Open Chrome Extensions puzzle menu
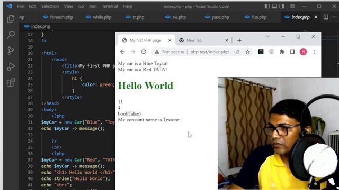This screenshot has height=190, width=339. 282,52
